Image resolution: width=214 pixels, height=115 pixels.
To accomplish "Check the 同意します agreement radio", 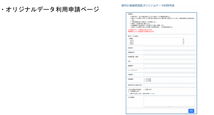I will 144,90.
